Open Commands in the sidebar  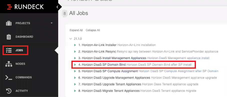click(x=24, y=77)
